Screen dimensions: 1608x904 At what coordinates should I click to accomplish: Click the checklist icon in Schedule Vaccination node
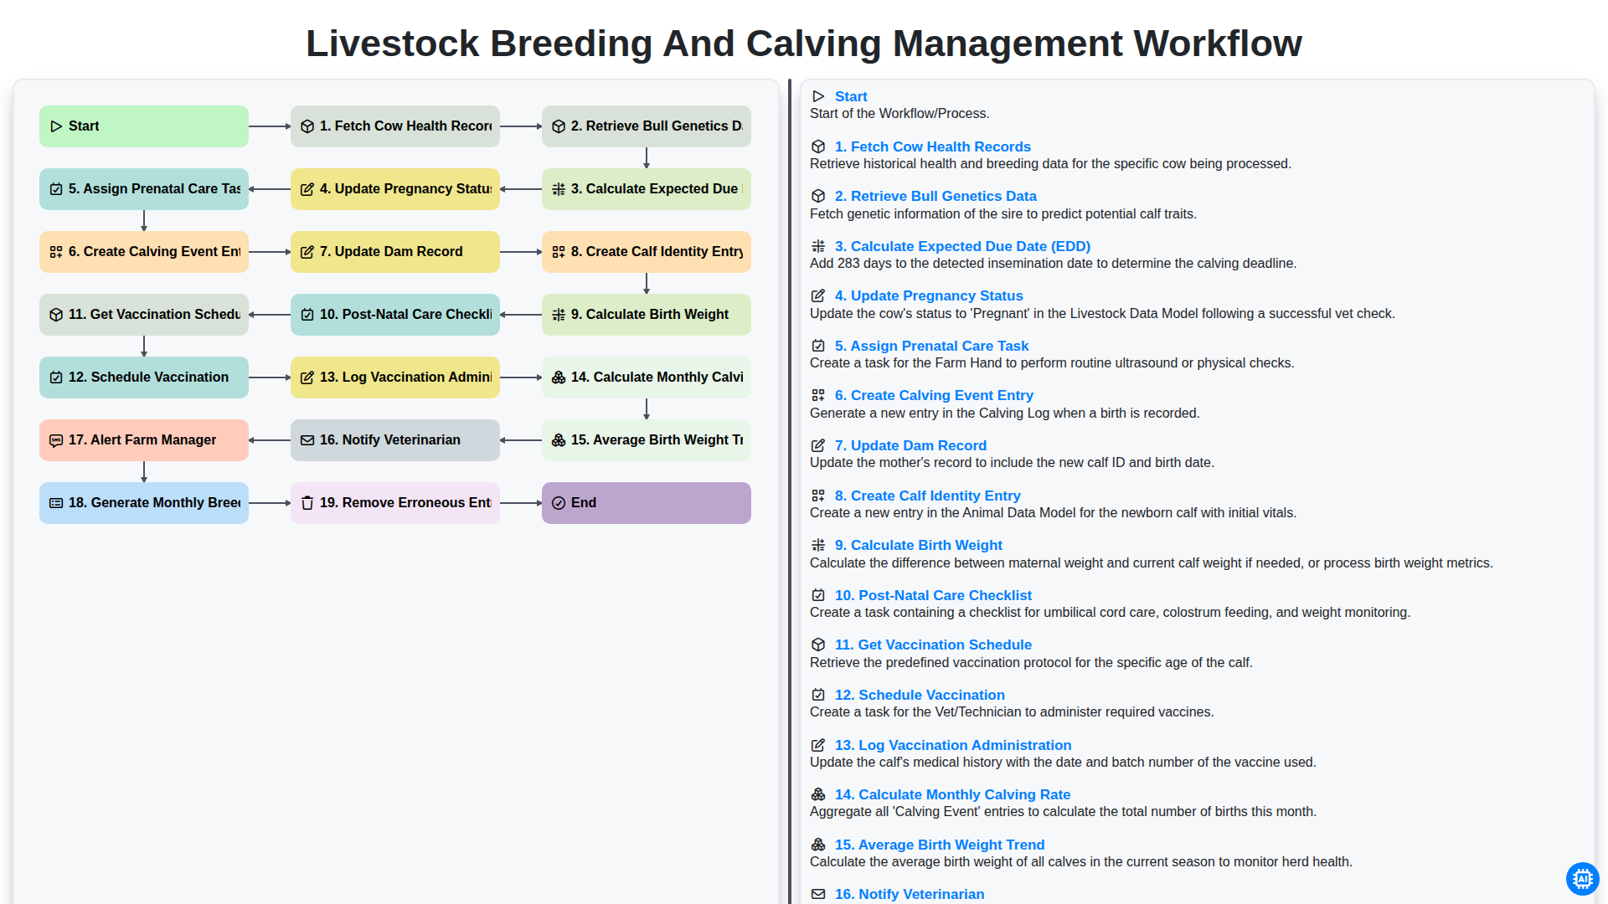(x=56, y=378)
